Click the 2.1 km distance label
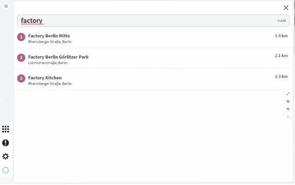This screenshot has width=295, height=185. point(281,55)
